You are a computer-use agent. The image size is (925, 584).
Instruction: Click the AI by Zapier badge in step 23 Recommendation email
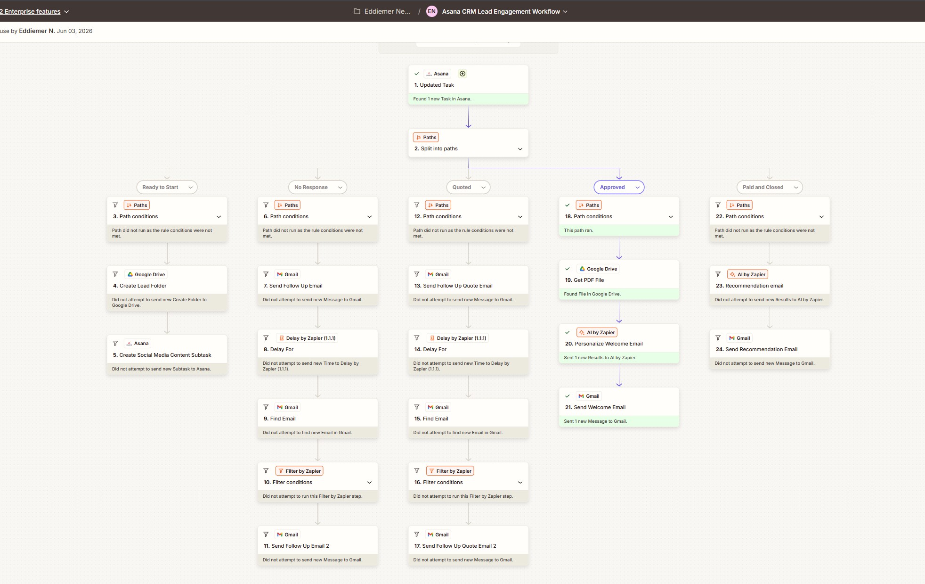747,274
